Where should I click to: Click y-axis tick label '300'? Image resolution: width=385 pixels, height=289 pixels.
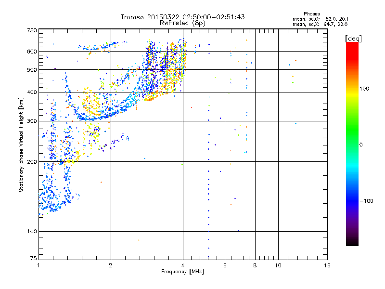(x=32, y=121)
